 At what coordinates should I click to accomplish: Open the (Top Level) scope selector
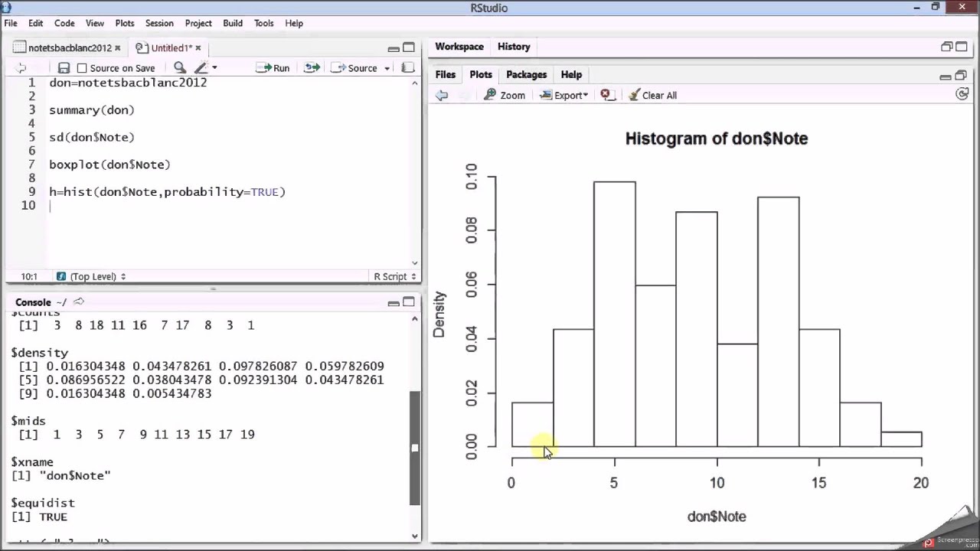(x=90, y=276)
